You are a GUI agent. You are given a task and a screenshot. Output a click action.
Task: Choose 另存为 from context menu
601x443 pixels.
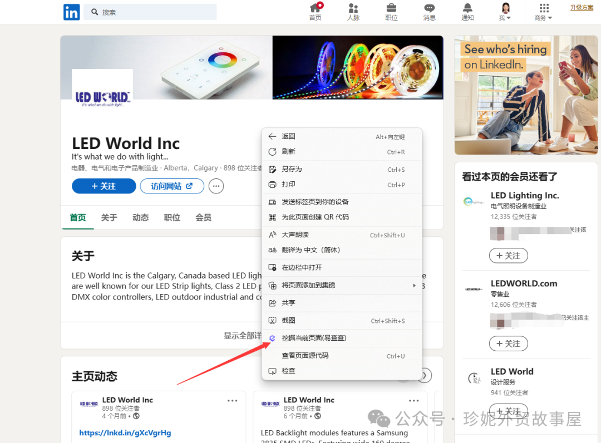[342, 169]
